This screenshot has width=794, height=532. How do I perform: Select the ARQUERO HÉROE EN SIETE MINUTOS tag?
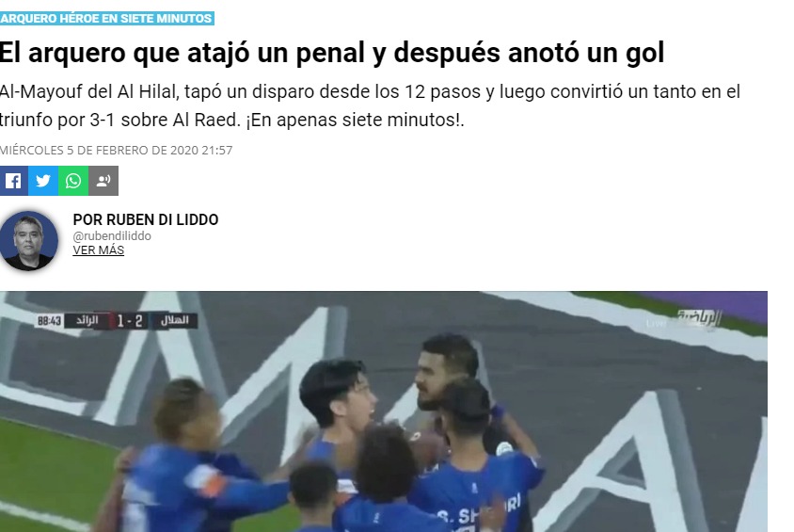point(106,18)
